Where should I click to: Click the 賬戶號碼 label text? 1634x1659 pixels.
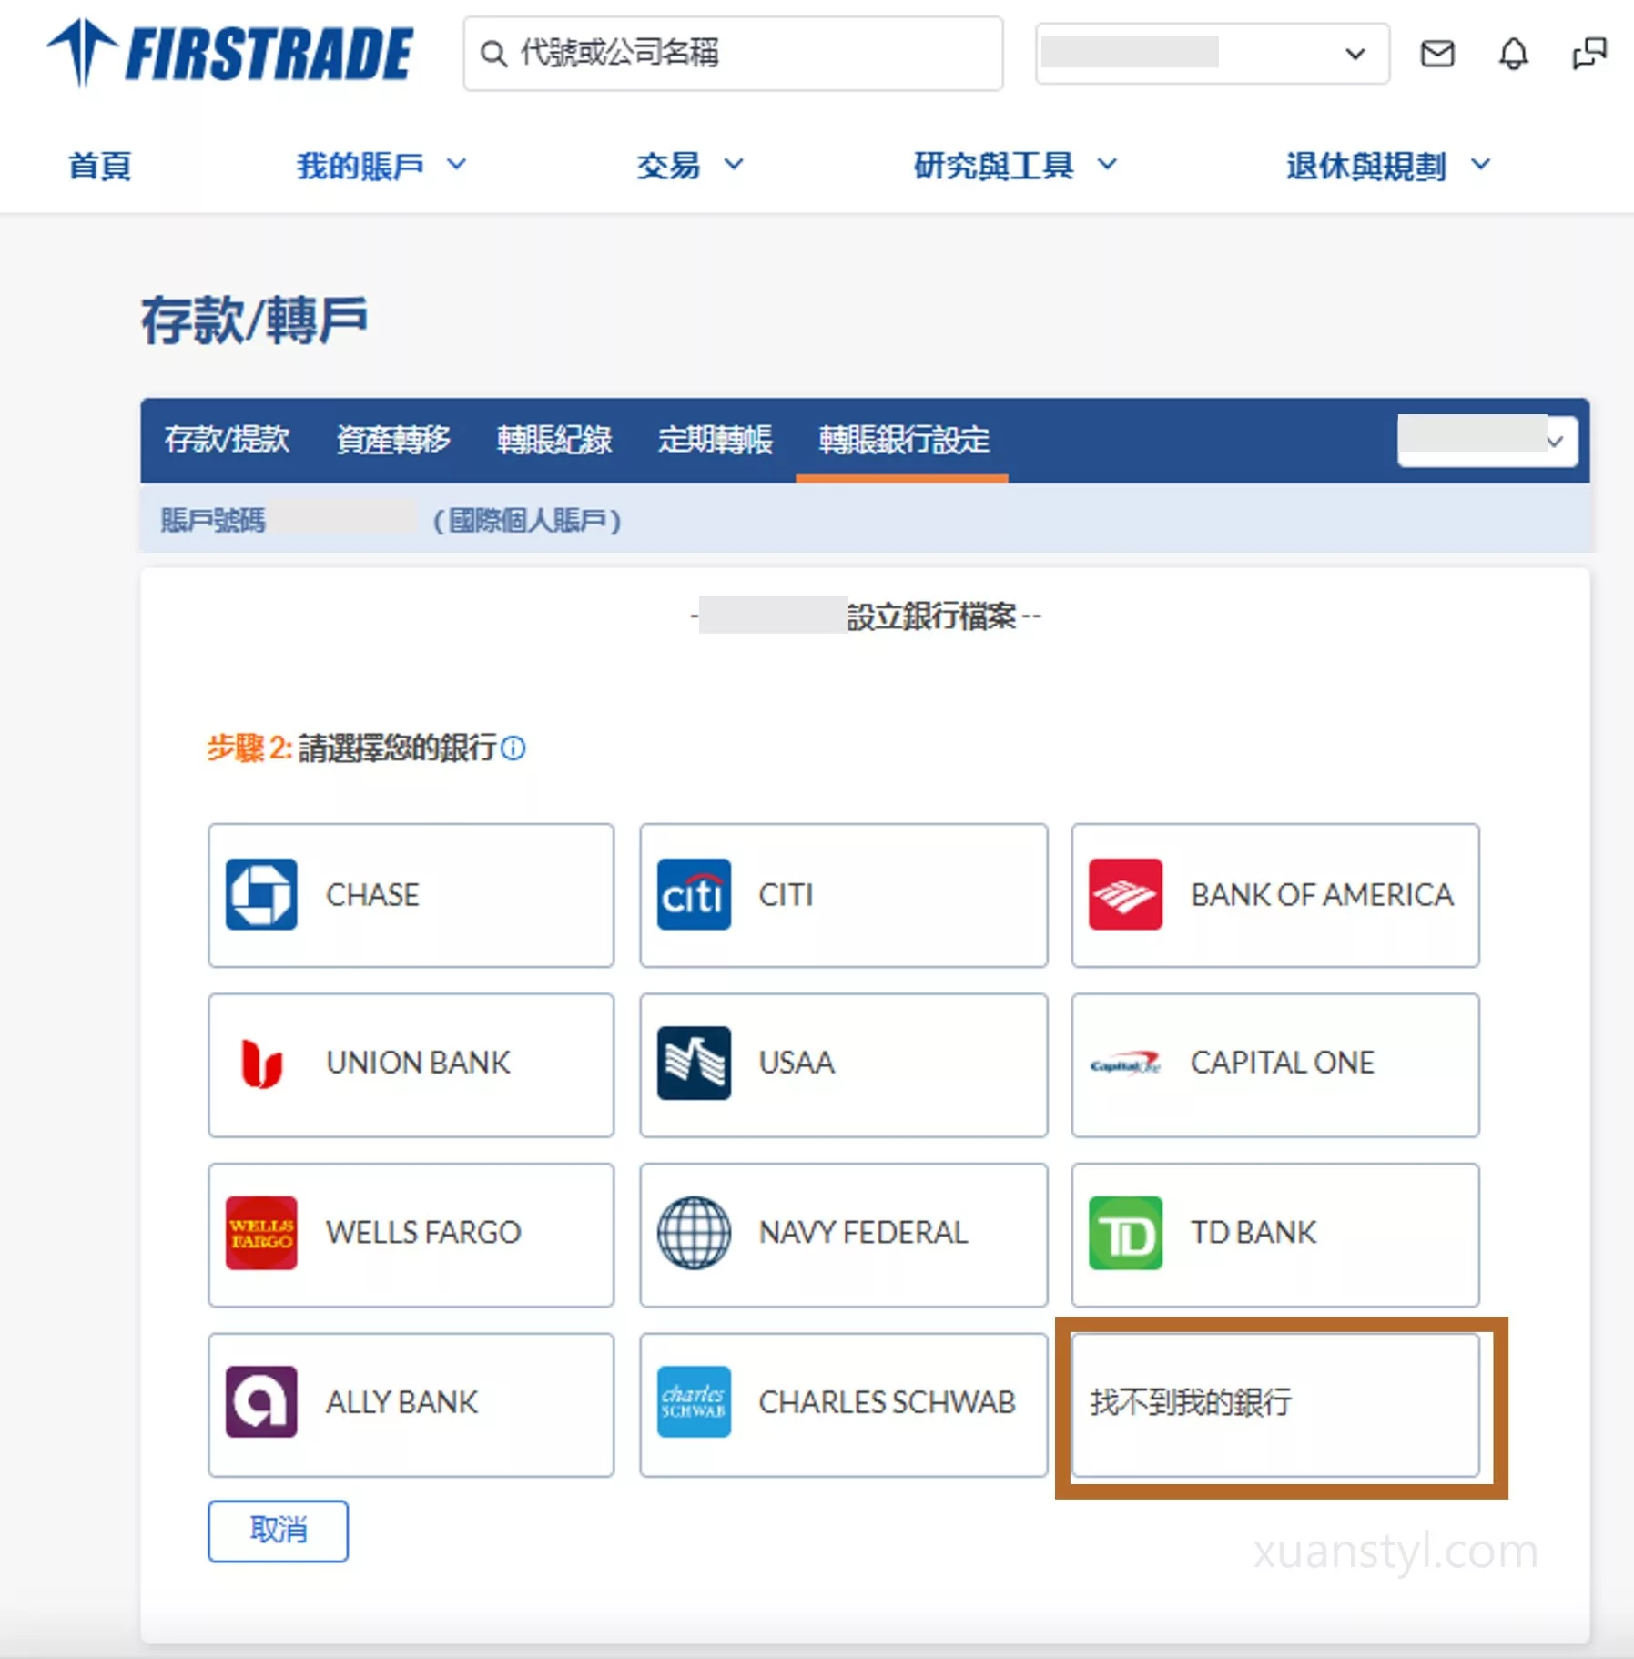(x=213, y=521)
